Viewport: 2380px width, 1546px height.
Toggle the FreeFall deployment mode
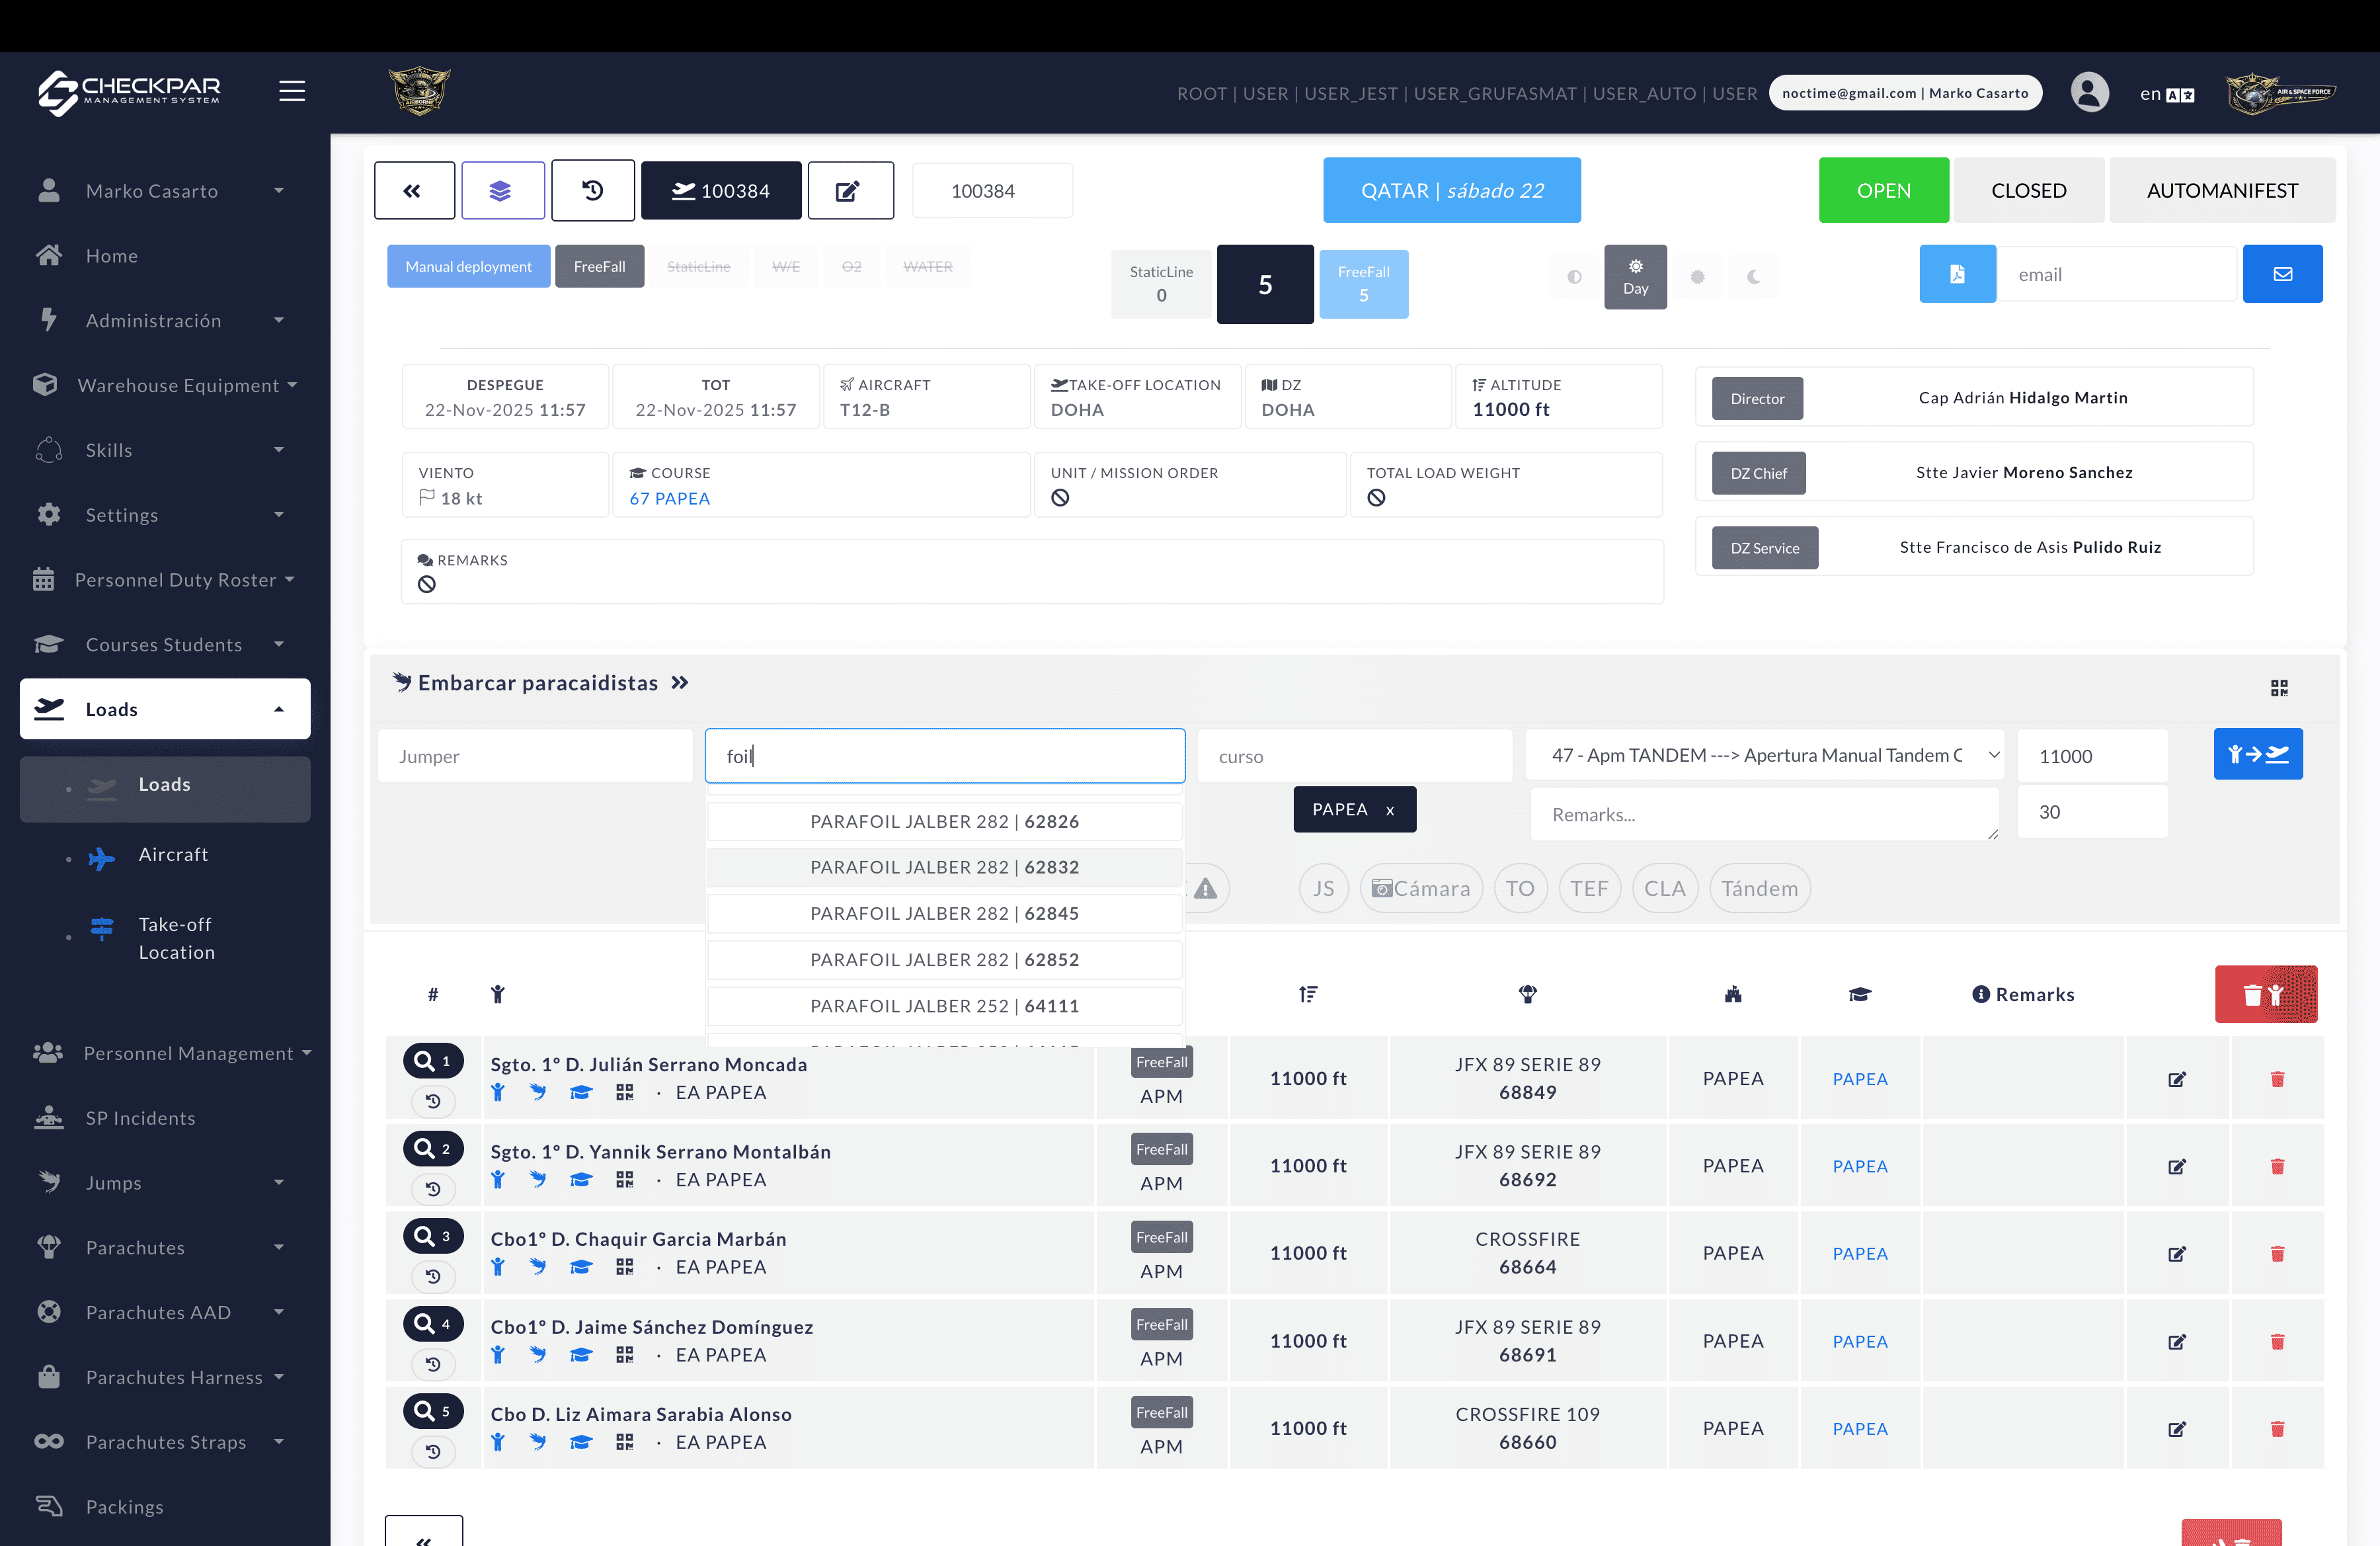point(599,266)
